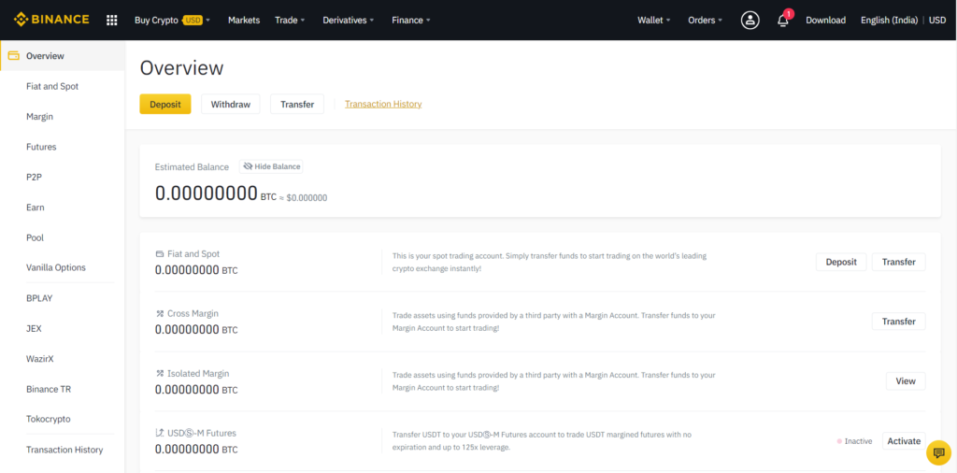The image size is (957, 473).
Task: Click Transfer in the Fiat and Spot row
Action: coord(898,262)
